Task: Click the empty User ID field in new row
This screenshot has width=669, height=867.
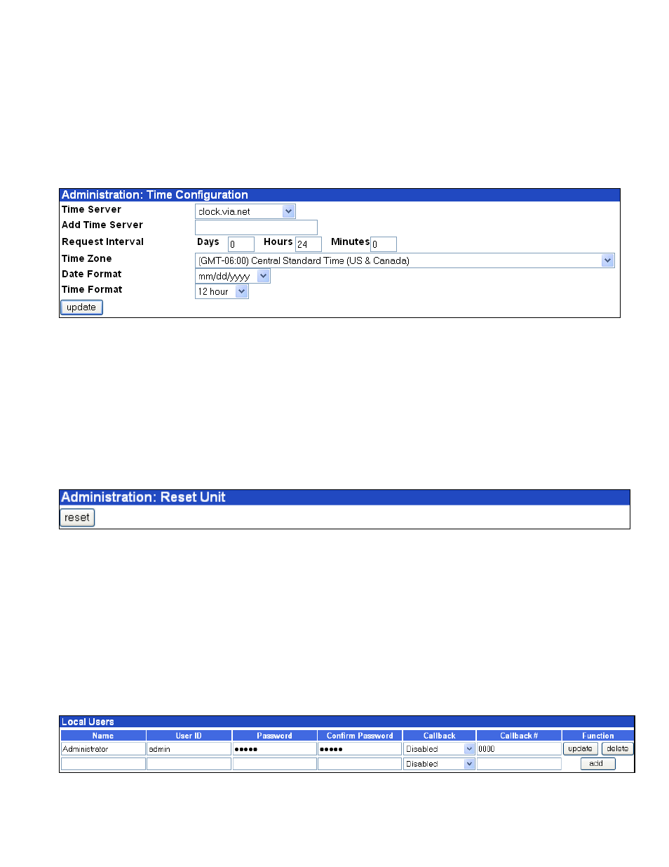Action: point(189,764)
